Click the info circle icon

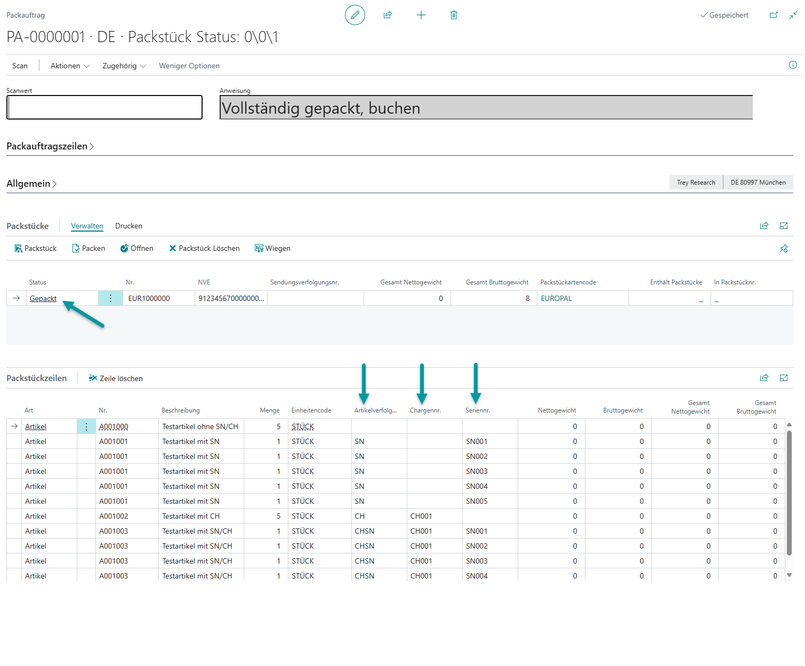point(793,65)
